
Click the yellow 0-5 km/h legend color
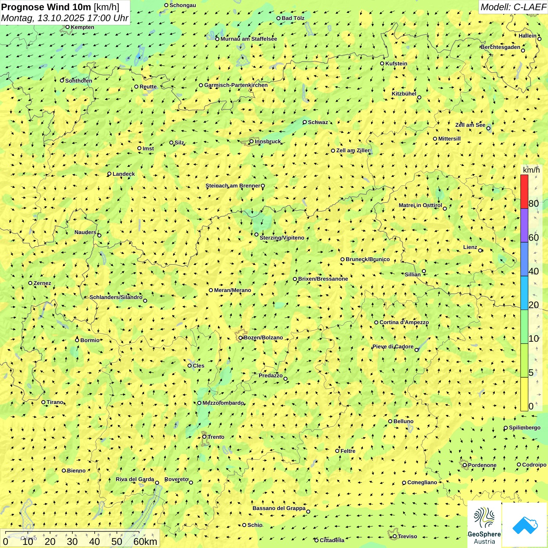pyautogui.click(x=524, y=394)
